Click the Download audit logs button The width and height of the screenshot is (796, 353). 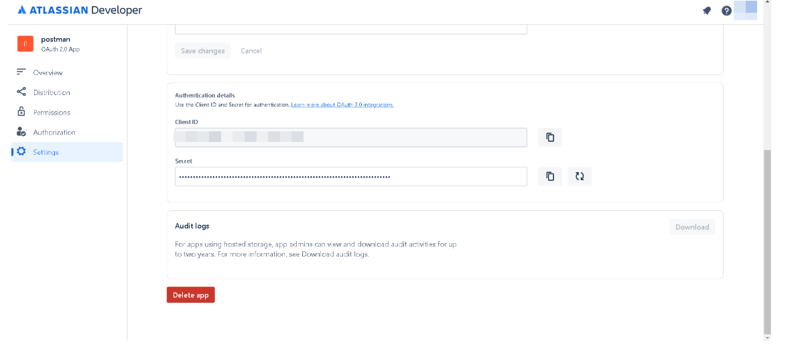pyautogui.click(x=691, y=227)
